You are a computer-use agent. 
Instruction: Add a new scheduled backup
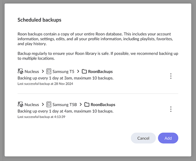168,138
